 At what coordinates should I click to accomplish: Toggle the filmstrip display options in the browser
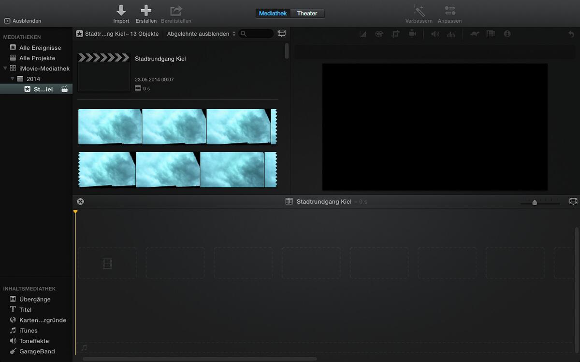click(x=281, y=33)
